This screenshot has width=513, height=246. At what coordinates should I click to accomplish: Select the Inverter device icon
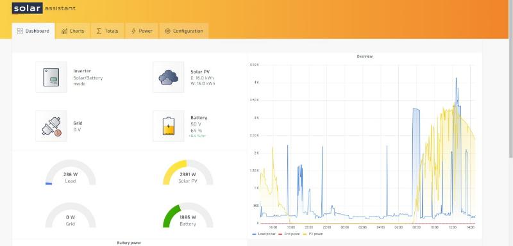[51, 77]
